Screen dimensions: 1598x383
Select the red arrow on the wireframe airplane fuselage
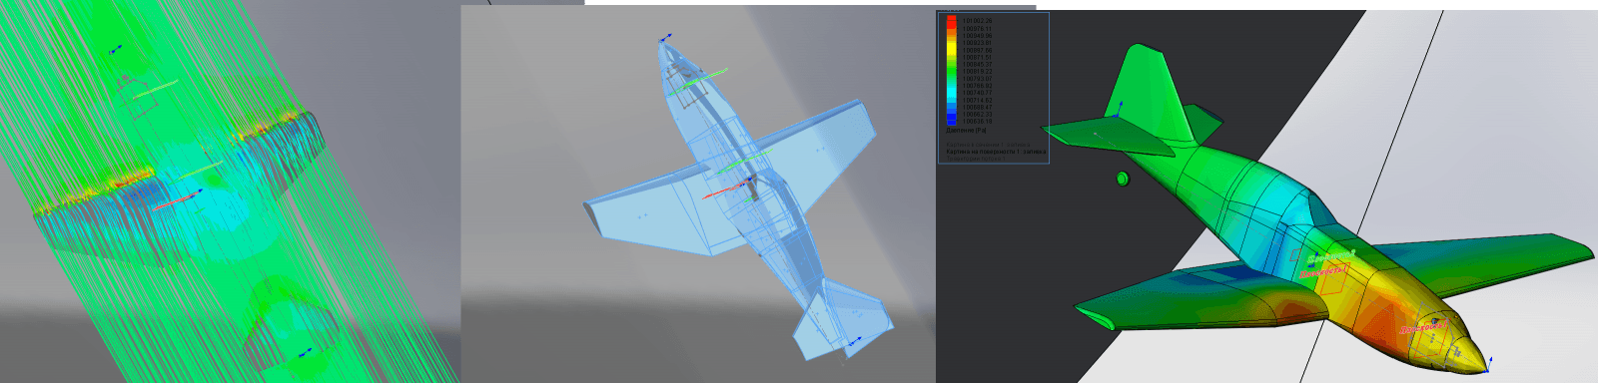click(723, 191)
